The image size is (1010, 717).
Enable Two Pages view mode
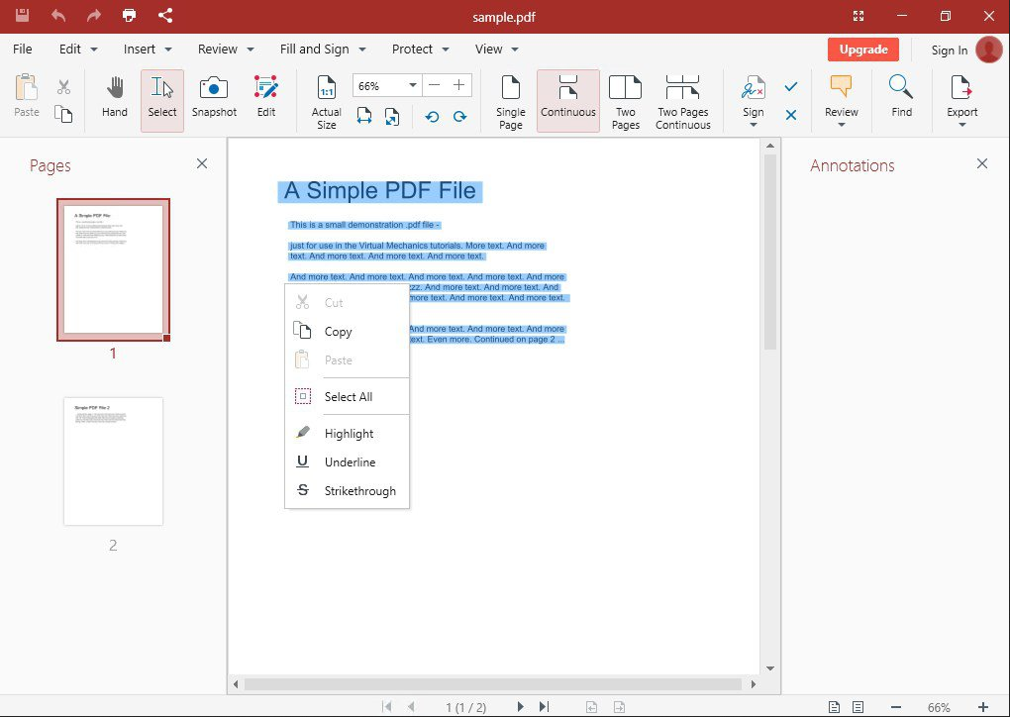tap(625, 101)
